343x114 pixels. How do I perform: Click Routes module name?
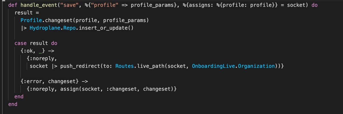[124, 66]
